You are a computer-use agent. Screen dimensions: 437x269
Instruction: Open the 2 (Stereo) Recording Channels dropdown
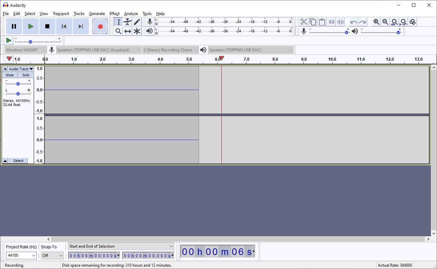click(x=170, y=50)
